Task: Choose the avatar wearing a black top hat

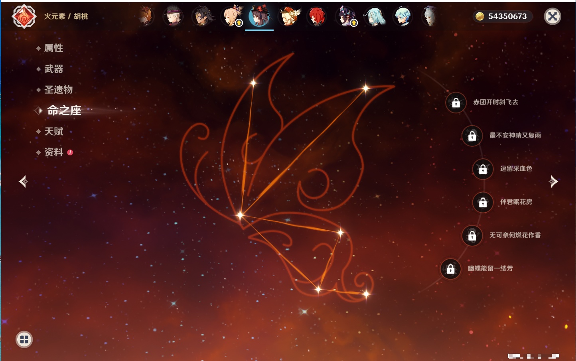Action: click(174, 16)
